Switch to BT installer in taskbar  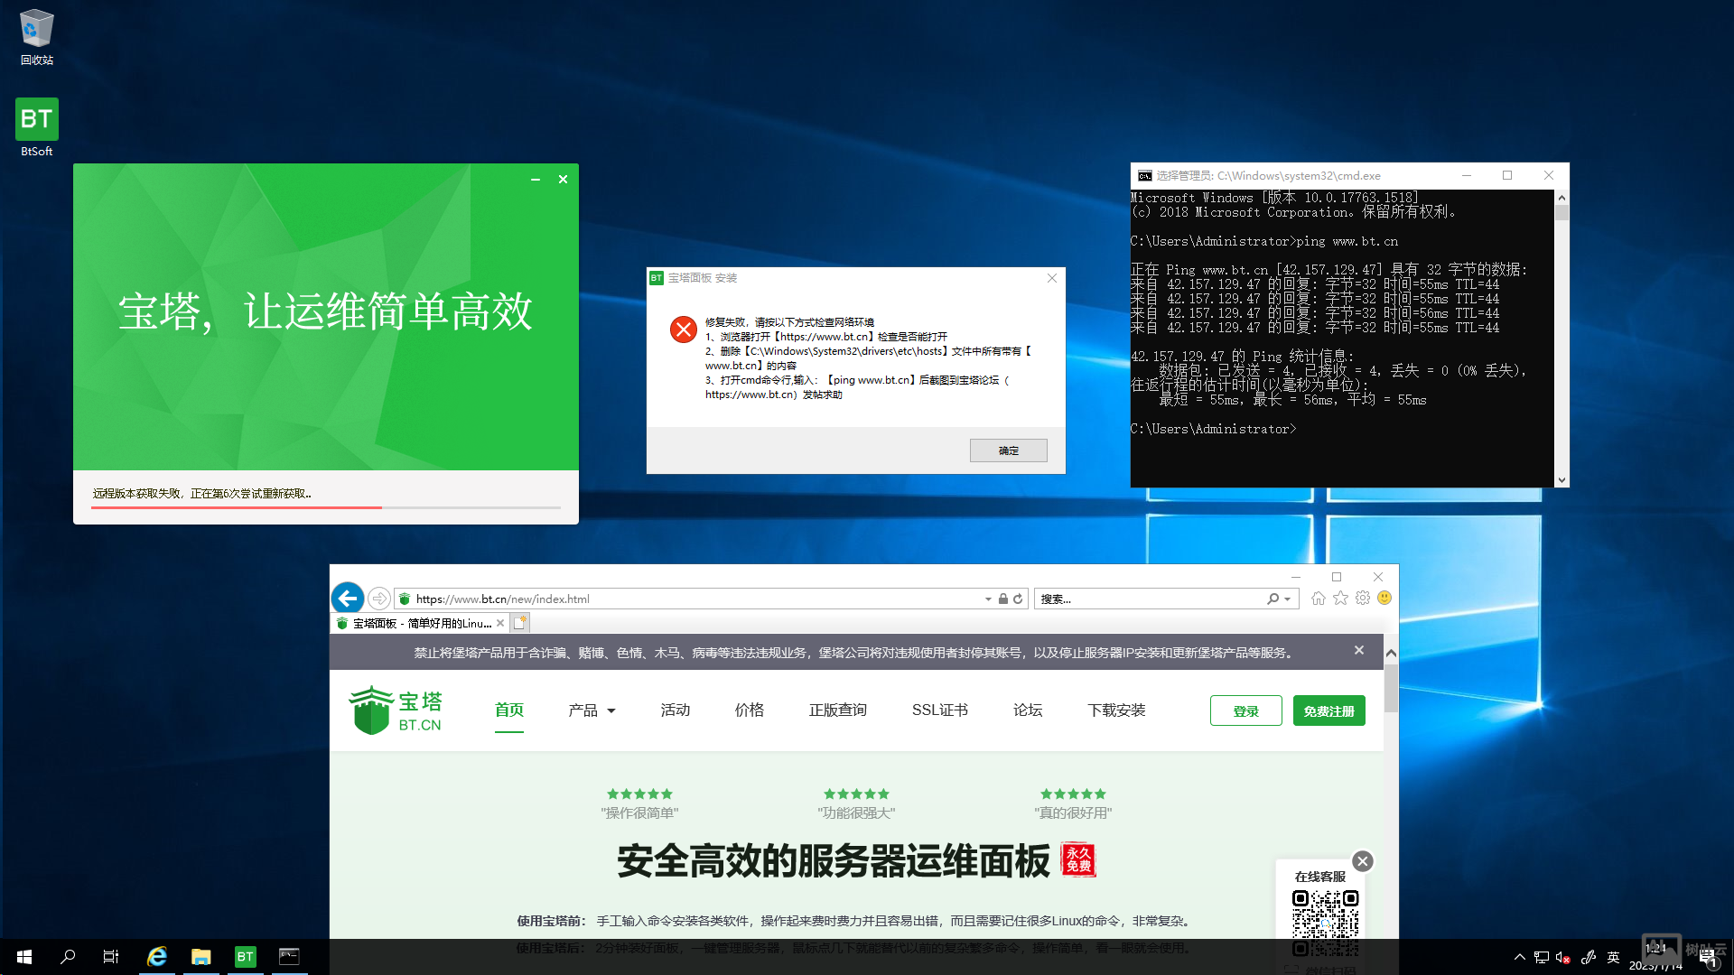click(245, 957)
